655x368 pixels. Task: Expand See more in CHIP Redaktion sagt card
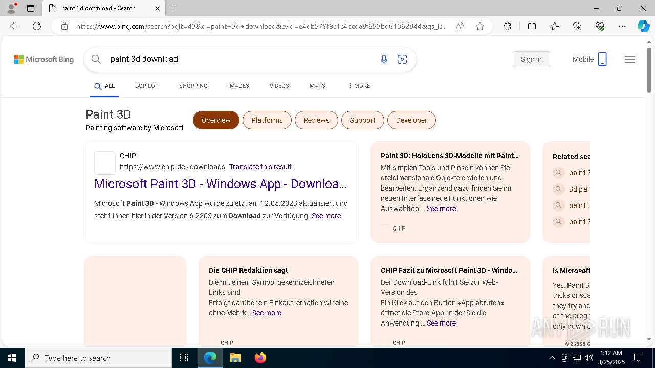(x=267, y=313)
